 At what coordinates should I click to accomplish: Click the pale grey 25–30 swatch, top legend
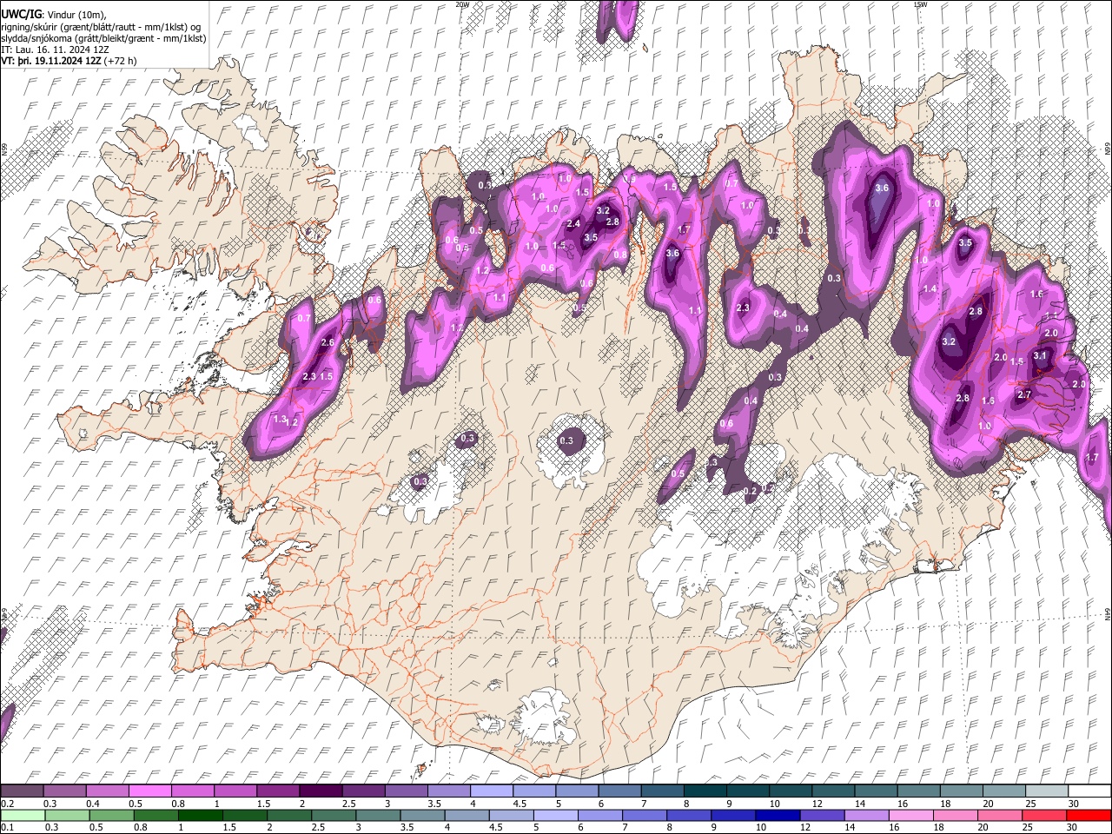pyautogui.click(x=1048, y=791)
